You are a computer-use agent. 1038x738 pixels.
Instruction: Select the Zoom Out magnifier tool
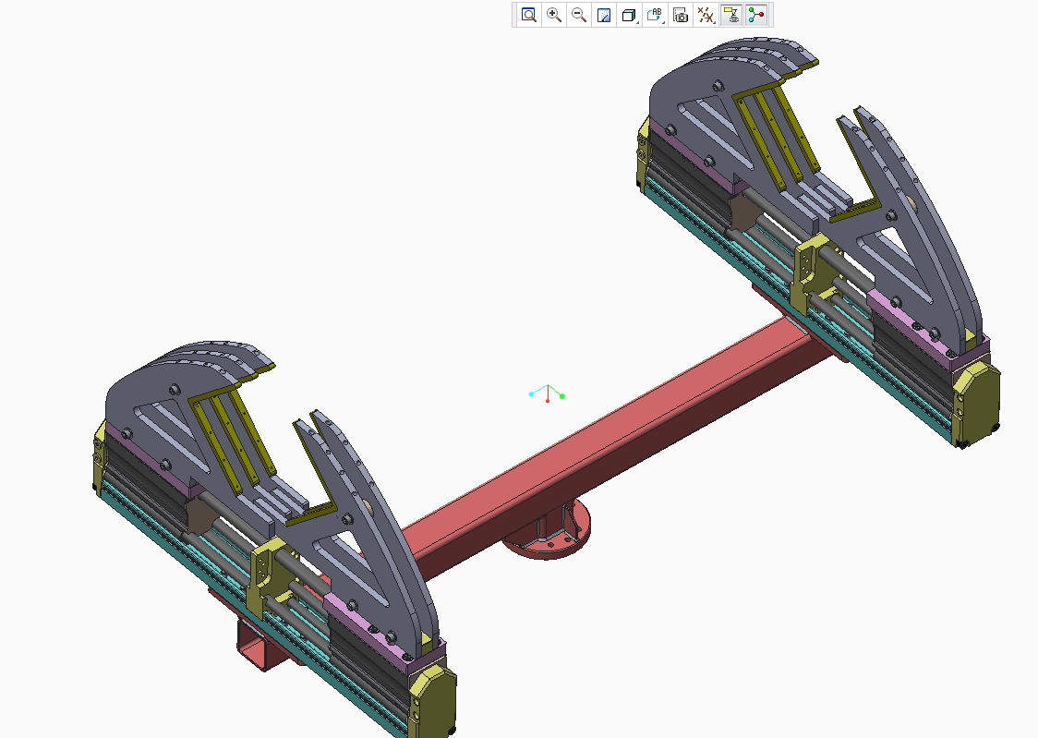point(579,15)
